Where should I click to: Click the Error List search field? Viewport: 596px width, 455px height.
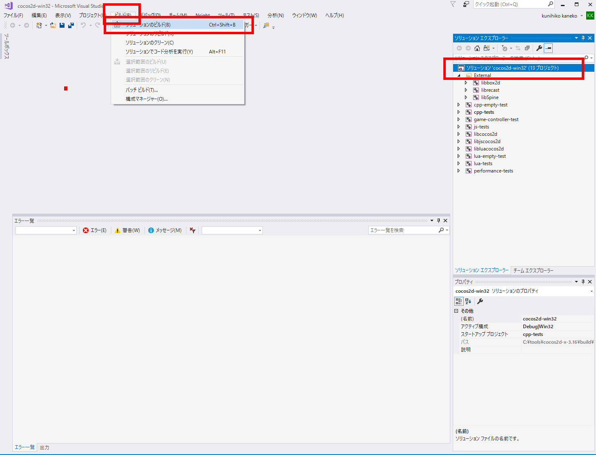409,230
